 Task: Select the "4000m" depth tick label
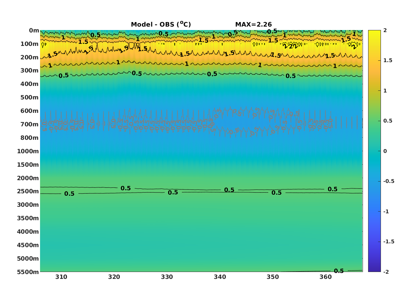28,232
